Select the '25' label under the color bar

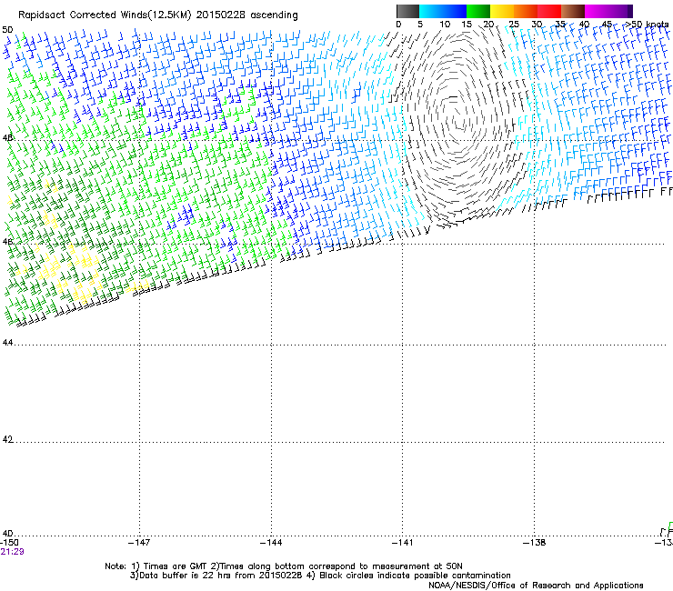[x=514, y=25]
